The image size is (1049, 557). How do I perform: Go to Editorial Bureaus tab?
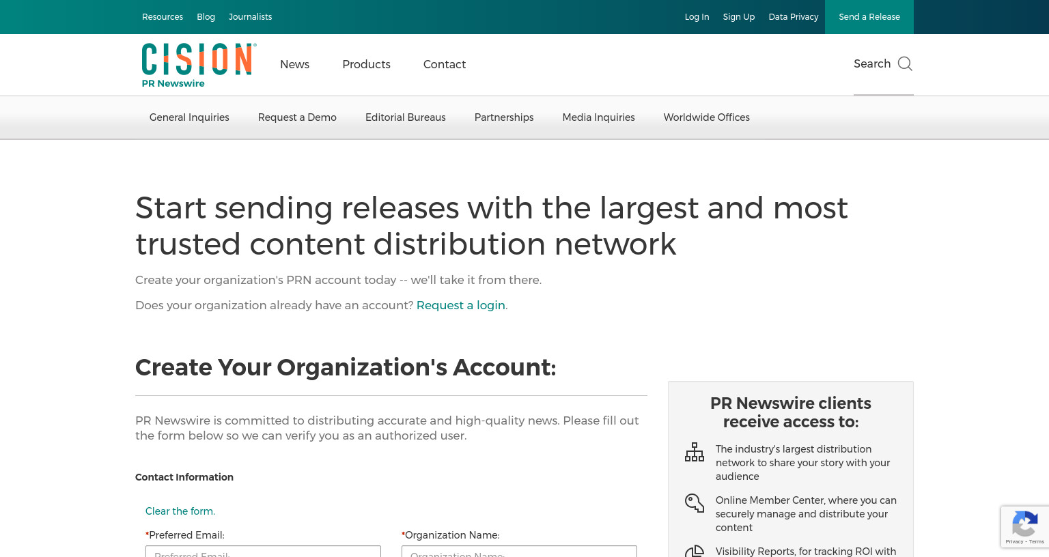point(406,117)
